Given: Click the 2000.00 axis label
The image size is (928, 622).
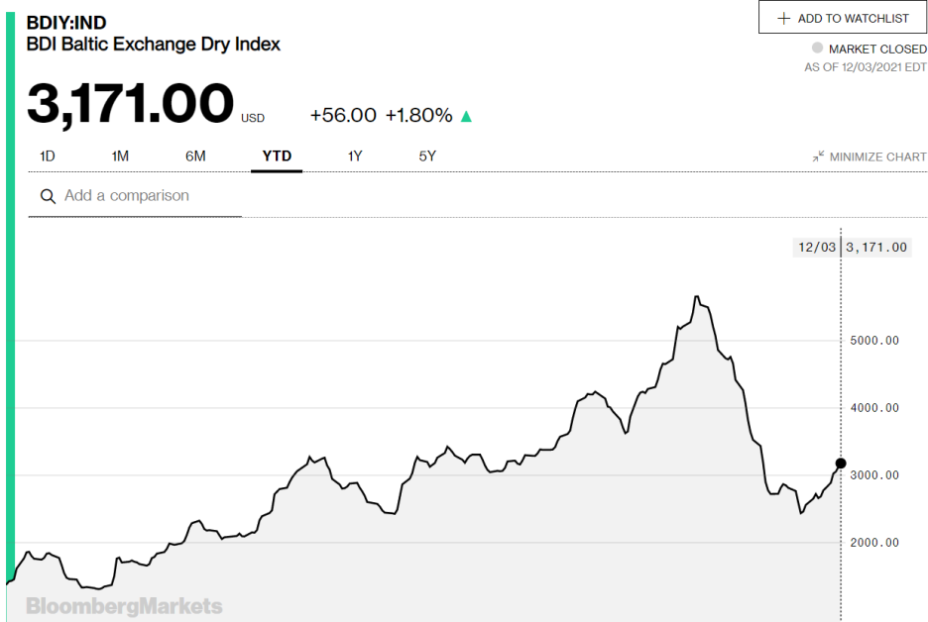Looking at the screenshot, I should 874,543.
